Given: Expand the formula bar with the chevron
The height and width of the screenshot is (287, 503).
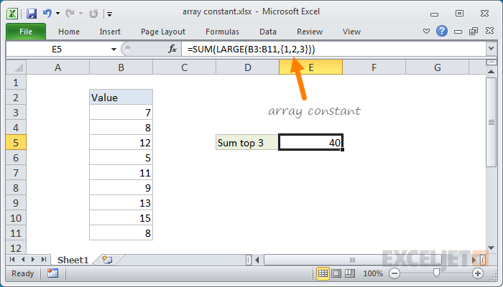Looking at the screenshot, I should click(x=491, y=49).
